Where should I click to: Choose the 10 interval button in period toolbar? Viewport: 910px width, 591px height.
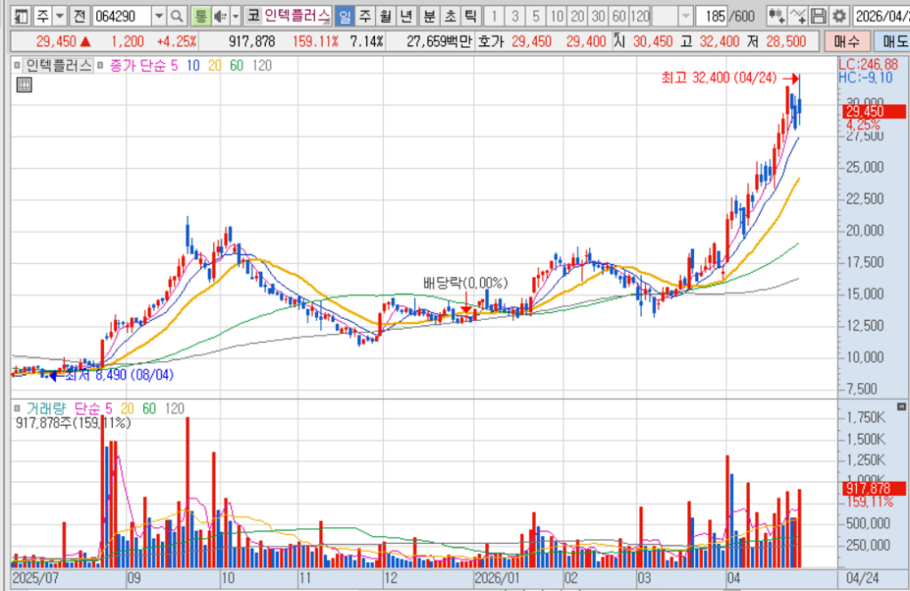(x=556, y=16)
